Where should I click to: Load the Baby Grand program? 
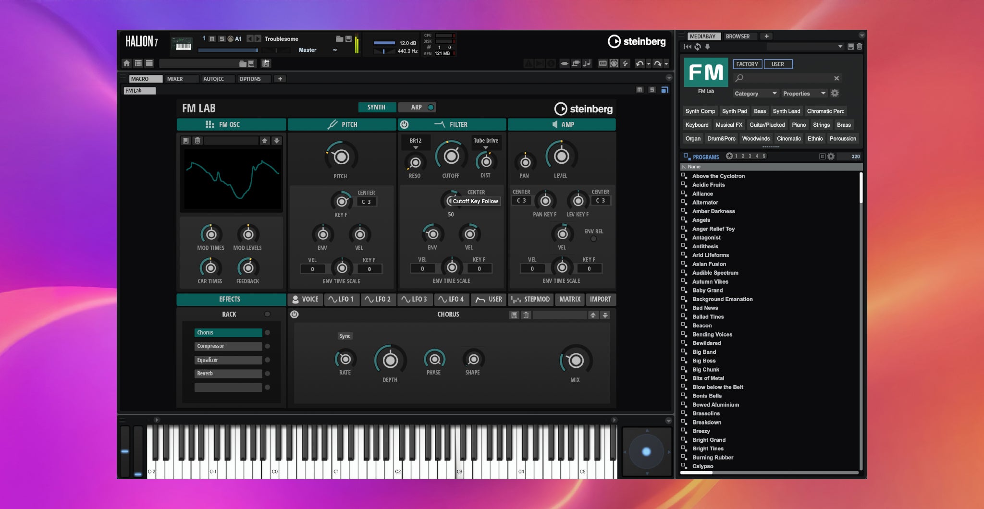point(707,291)
